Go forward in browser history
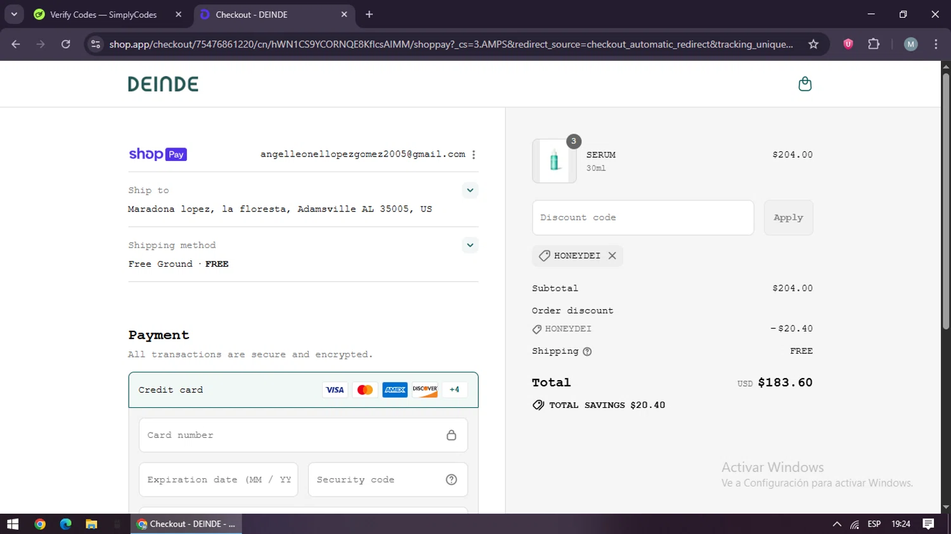Image resolution: width=951 pixels, height=534 pixels. point(41,44)
